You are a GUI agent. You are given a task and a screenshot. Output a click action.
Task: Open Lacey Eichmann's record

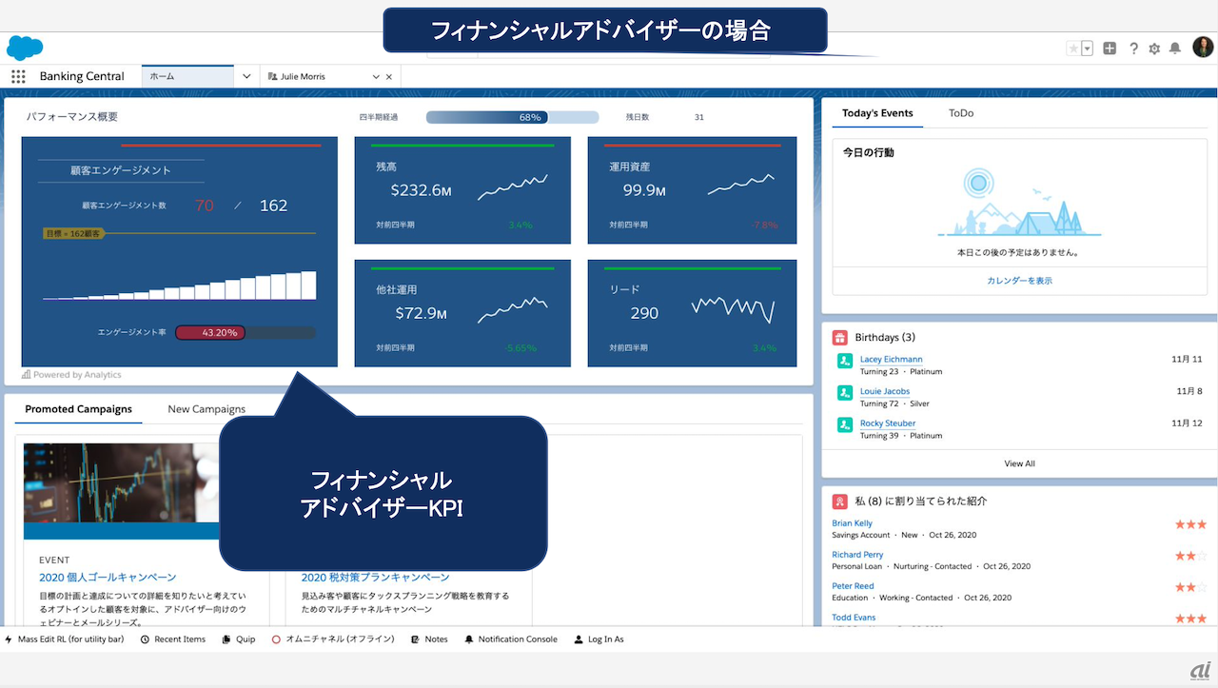point(891,360)
